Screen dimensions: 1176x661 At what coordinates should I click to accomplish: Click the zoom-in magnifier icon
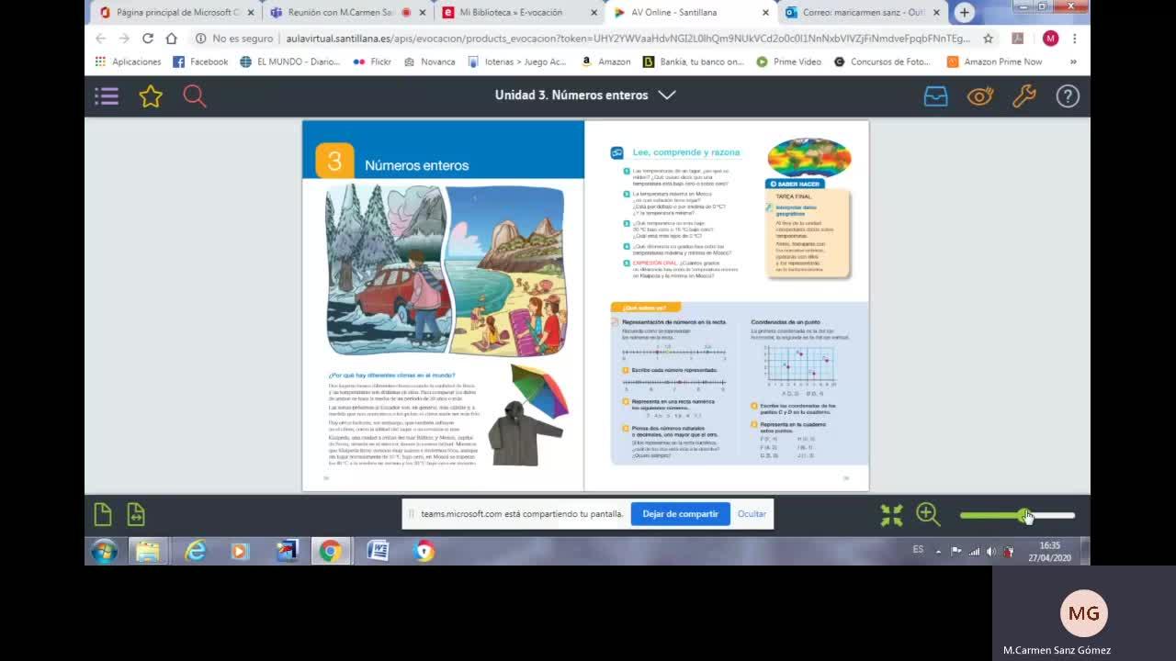[928, 515]
